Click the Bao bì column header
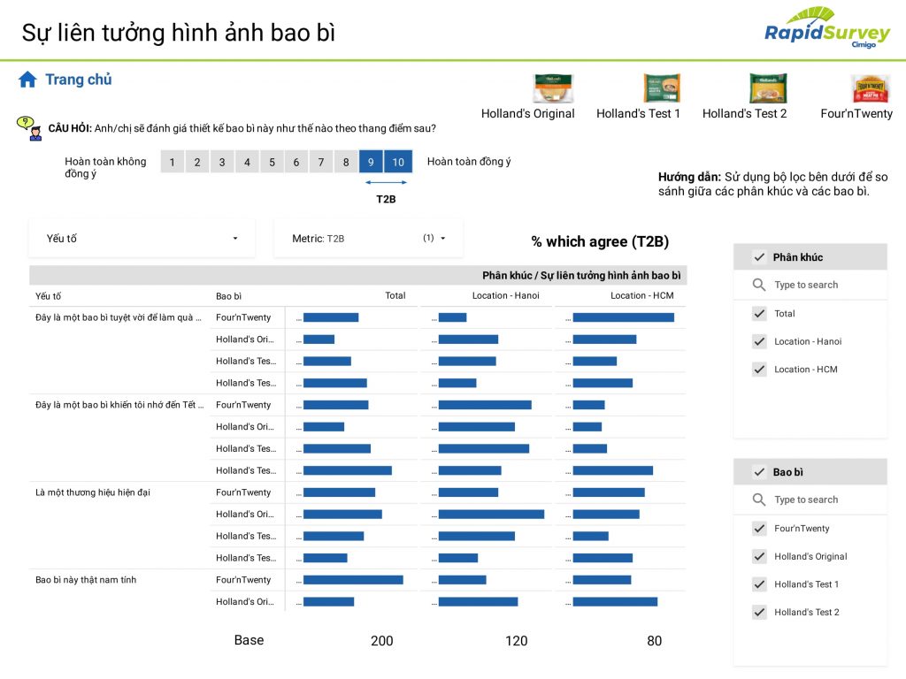This screenshot has width=906, height=679. (x=229, y=296)
